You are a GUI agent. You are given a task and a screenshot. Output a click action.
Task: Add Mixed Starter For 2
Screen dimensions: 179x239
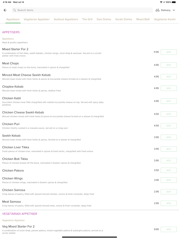coord(169,52)
